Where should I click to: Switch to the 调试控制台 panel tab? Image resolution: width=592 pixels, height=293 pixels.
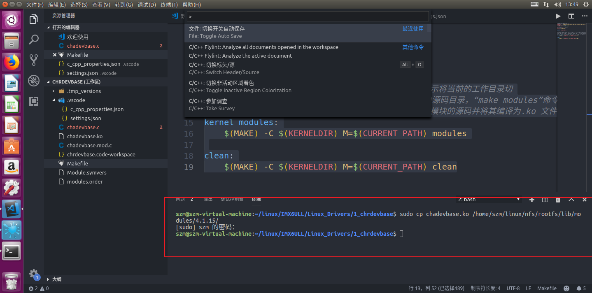(x=232, y=199)
